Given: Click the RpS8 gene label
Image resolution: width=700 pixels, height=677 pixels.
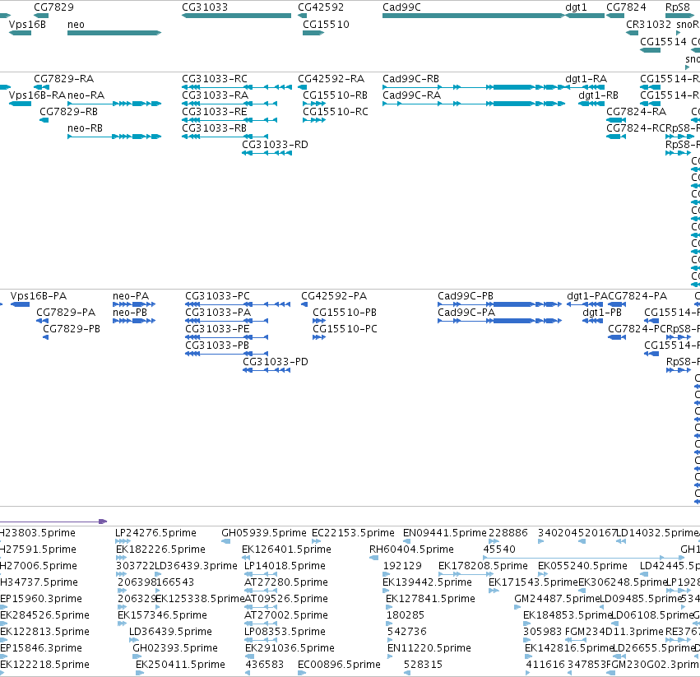Looking at the screenshot, I should point(677,7).
